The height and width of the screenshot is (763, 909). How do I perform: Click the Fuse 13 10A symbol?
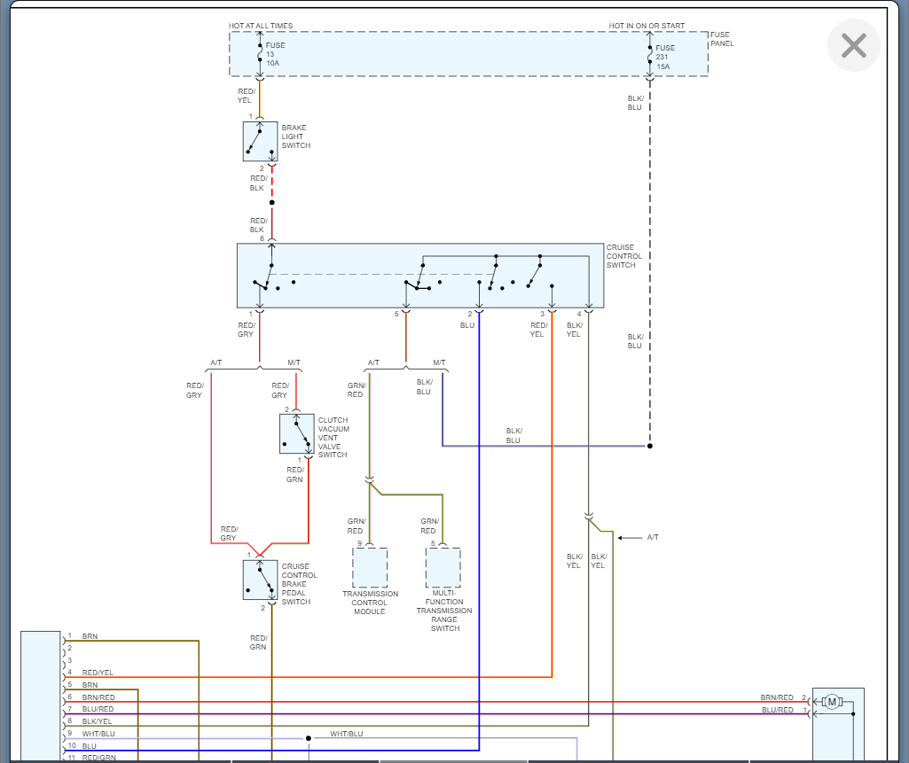click(x=260, y=55)
